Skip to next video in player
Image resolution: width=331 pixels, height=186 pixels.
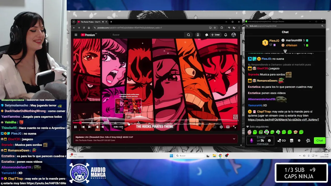(89, 127)
